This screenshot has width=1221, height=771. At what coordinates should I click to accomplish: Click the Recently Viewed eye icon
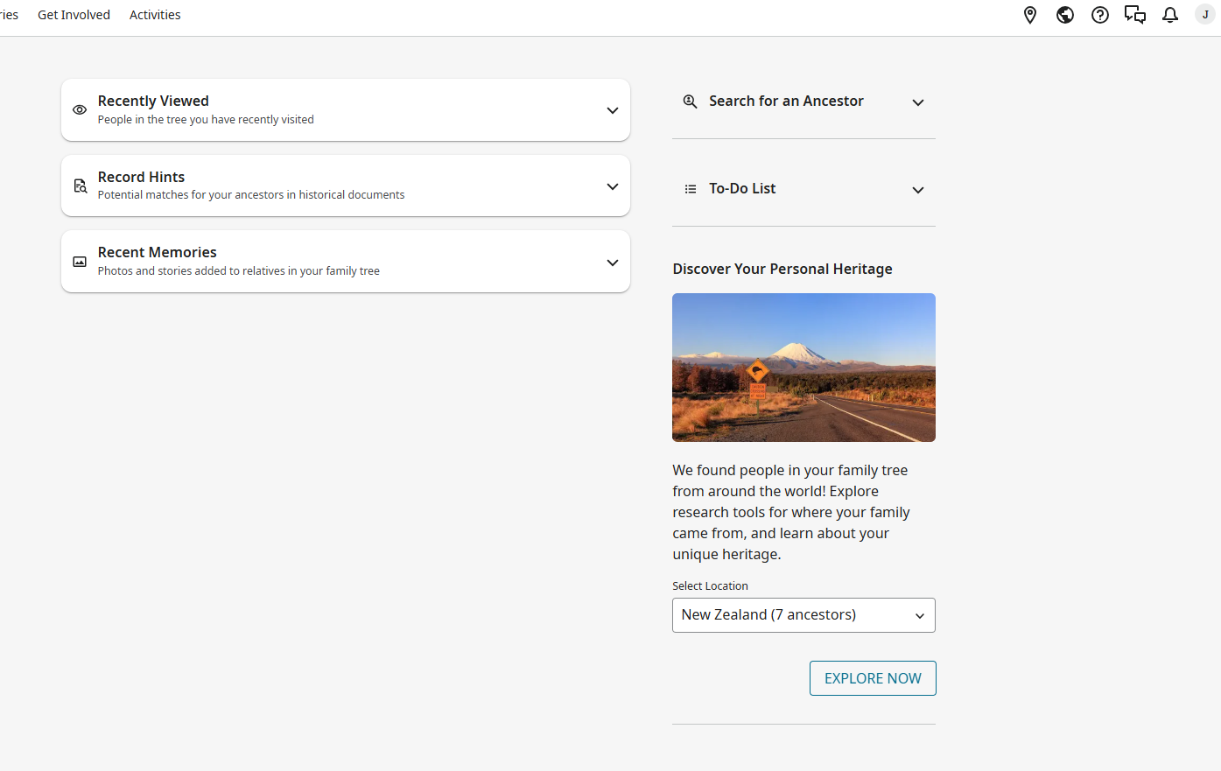pos(80,110)
